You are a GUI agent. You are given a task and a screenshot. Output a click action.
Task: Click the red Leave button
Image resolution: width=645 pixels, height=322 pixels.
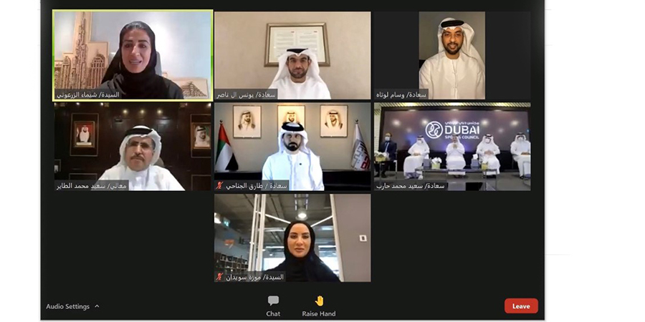521,306
